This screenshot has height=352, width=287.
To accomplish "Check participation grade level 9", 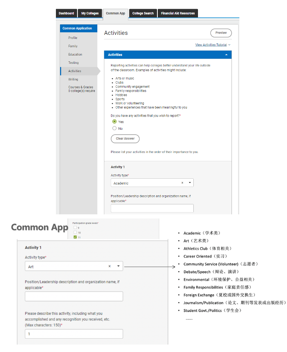I will [x=75, y=227].
